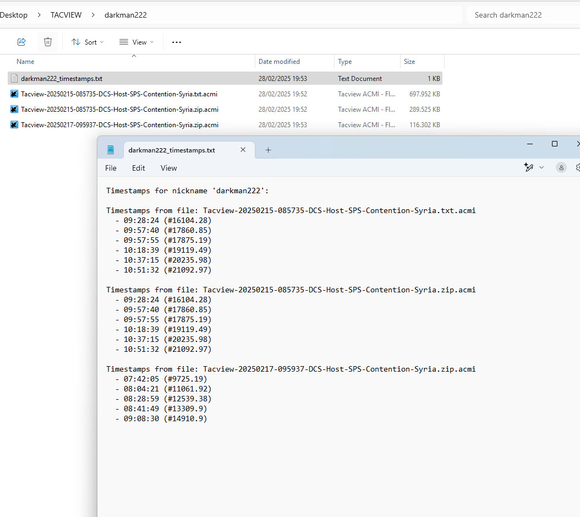The height and width of the screenshot is (517, 580).
Task: Navigate to TACVIEW in breadcrumb path
Action: [65, 15]
